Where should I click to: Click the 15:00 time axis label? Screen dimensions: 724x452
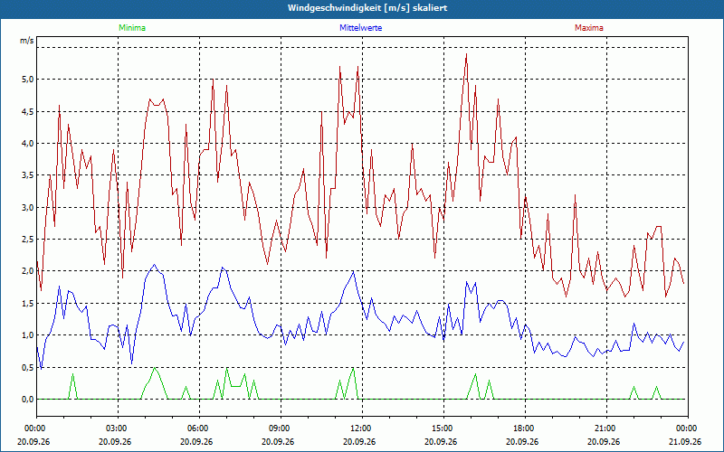[442, 428]
